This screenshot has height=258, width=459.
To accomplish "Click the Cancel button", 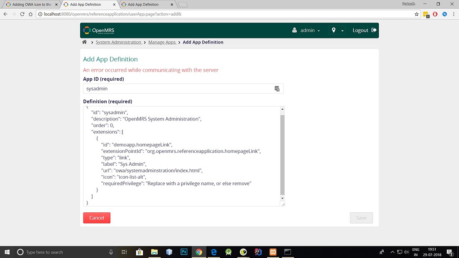I will 96,218.
